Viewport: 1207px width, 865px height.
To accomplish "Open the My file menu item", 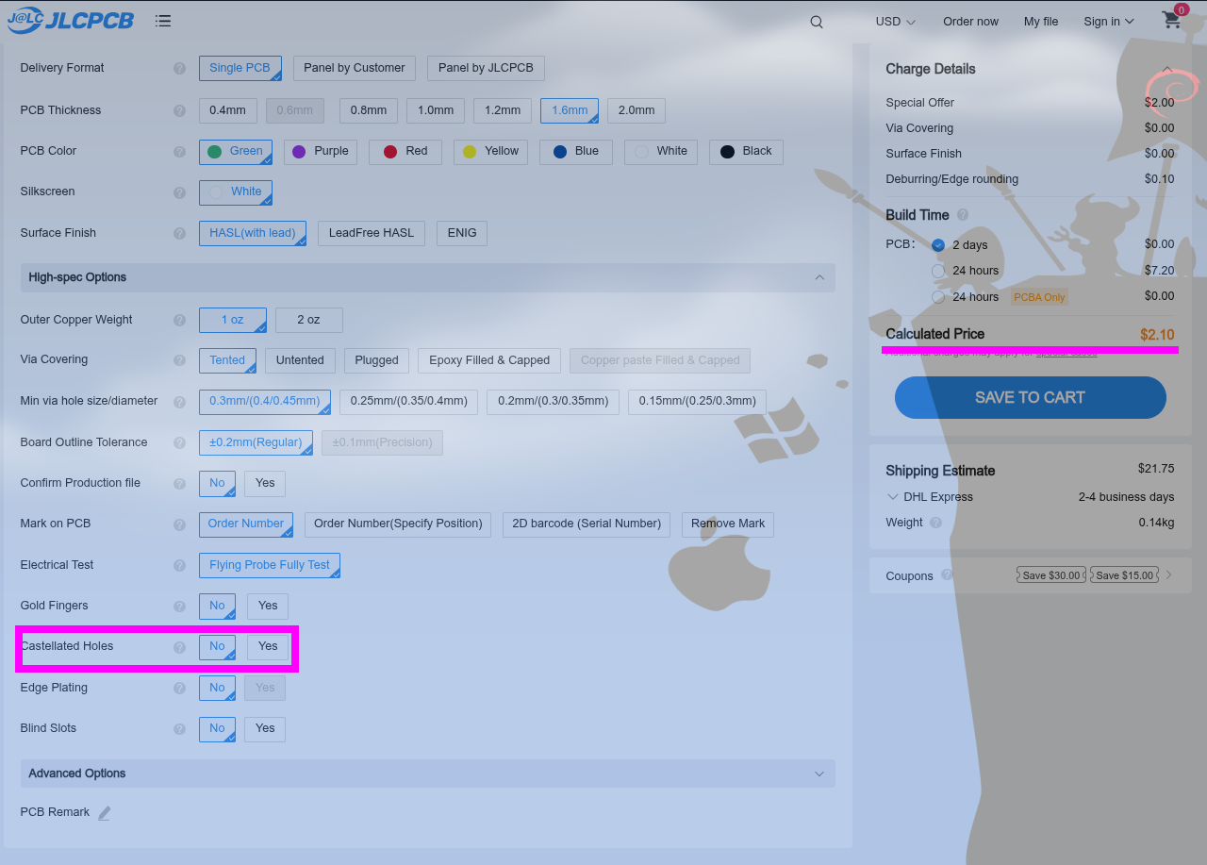I will pyautogui.click(x=1041, y=22).
